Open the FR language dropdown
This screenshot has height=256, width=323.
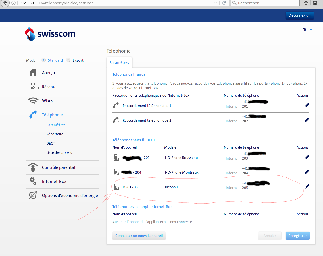coord(306,30)
